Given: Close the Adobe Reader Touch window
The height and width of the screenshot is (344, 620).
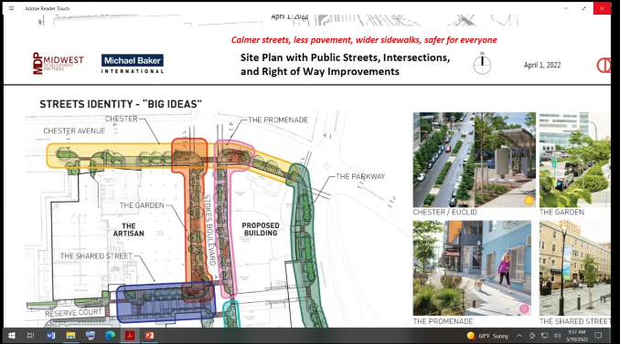Looking at the screenshot, I should [602, 8].
